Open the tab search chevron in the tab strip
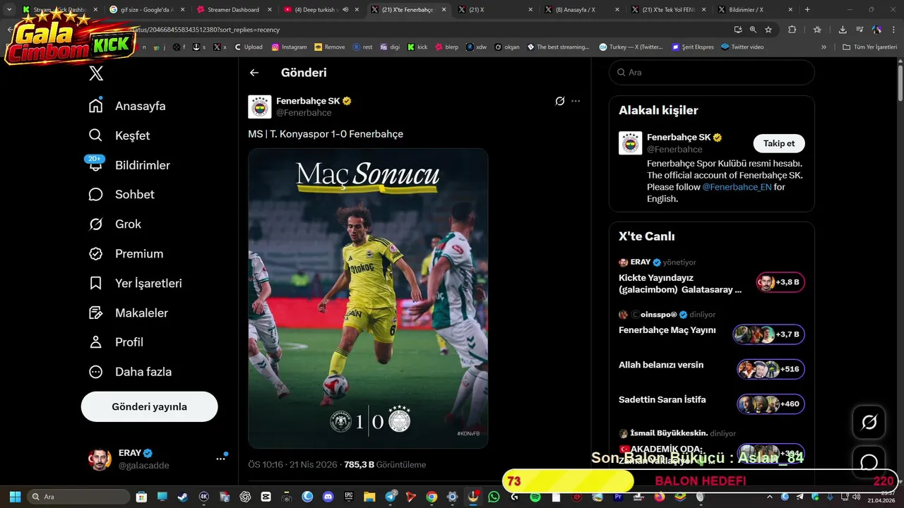 [x=9, y=10]
